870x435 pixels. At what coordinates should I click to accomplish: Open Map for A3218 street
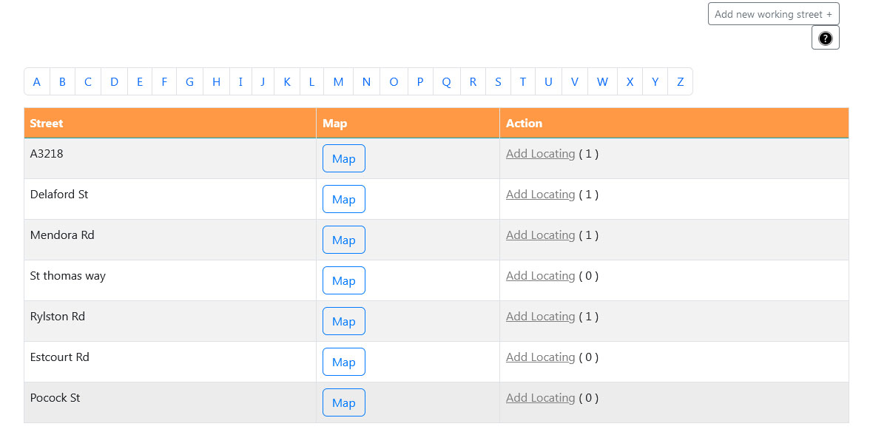click(344, 158)
